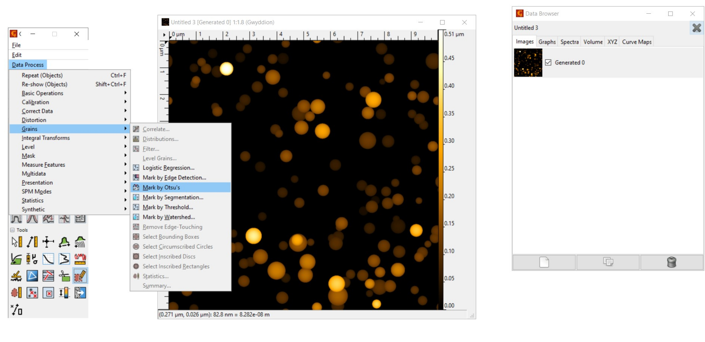The image size is (705, 342).
Task: Choose Mark by Otsu's from Grains submenu
Action: [181, 187]
